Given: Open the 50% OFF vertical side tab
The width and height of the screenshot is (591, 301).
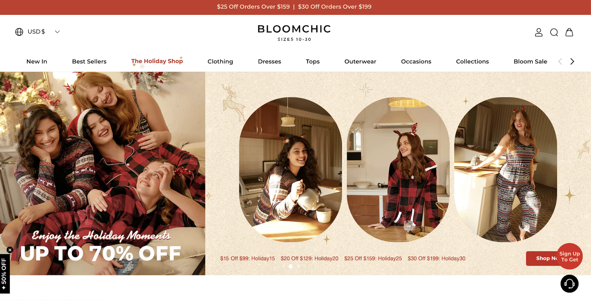Looking at the screenshot, I should [4, 274].
